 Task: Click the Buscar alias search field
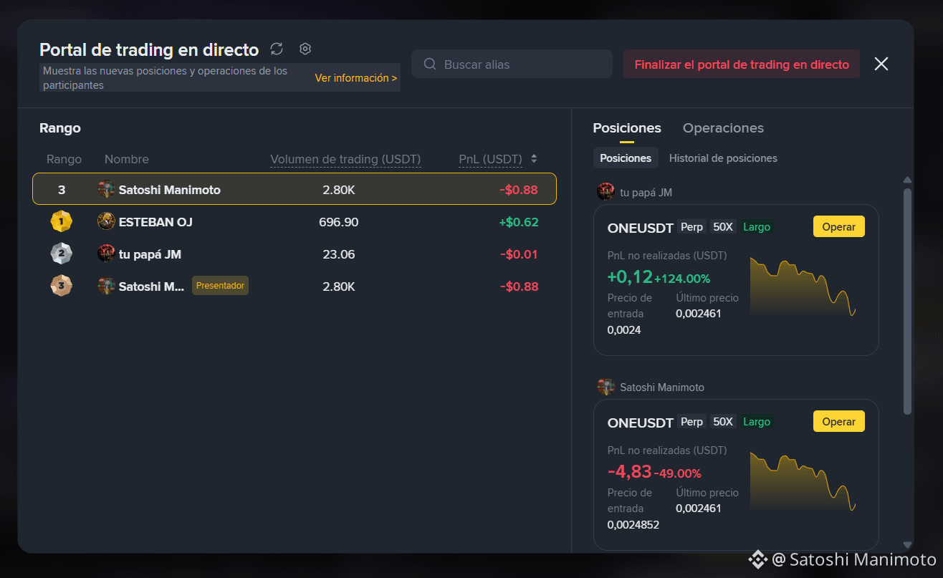512,64
